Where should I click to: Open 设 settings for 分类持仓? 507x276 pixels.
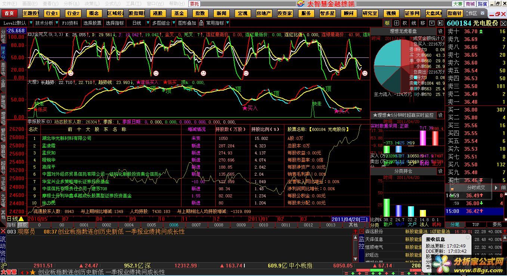(x=440, y=171)
